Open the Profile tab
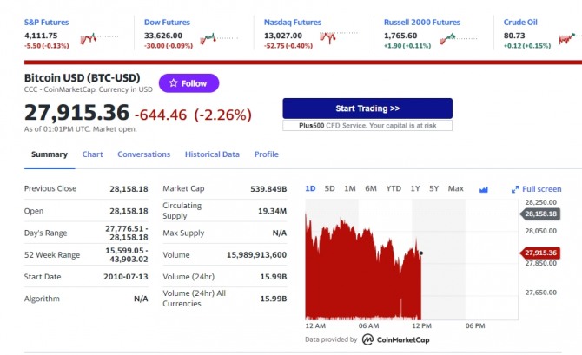Viewport: 582px width, 355px height. click(266, 154)
